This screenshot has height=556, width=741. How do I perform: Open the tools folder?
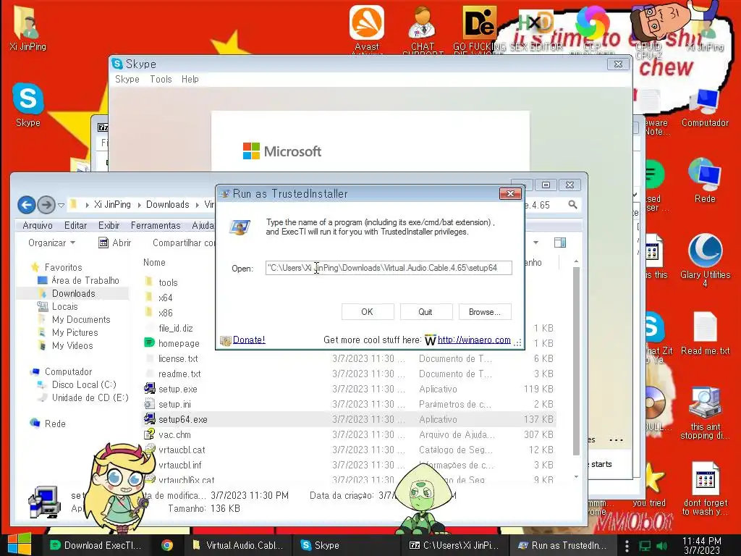[168, 282]
